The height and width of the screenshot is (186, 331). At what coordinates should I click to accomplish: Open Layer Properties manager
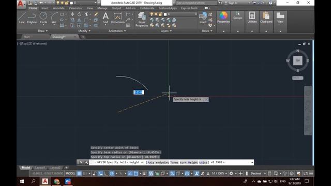[x=142, y=20]
